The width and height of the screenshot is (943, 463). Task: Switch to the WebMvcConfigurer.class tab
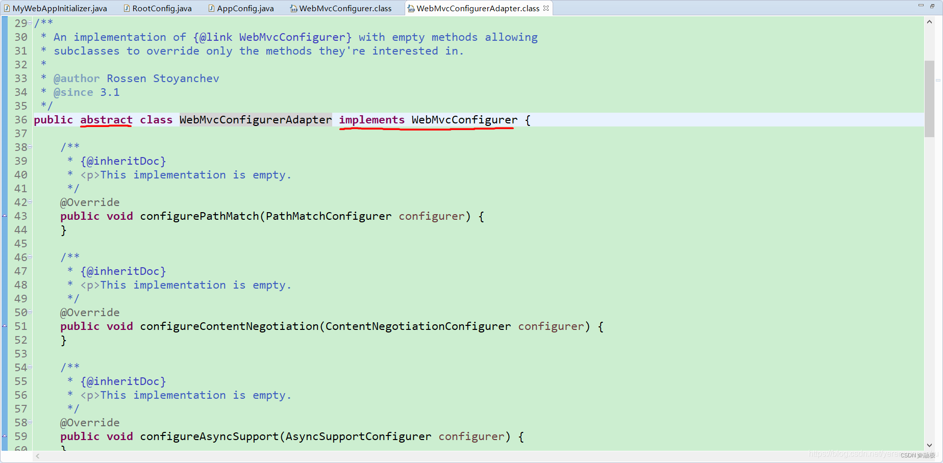pyautogui.click(x=341, y=8)
